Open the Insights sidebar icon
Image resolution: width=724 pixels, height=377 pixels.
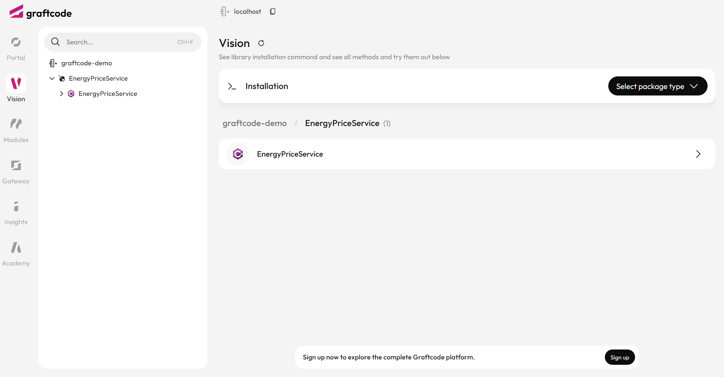coord(16,206)
